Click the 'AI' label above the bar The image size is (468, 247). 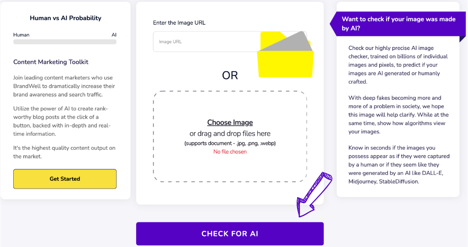114,35
